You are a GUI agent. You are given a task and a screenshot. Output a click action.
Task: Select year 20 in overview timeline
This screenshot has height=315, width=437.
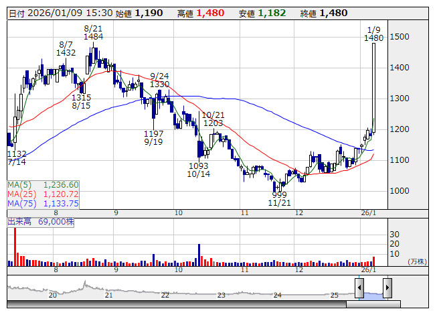click(53, 295)
